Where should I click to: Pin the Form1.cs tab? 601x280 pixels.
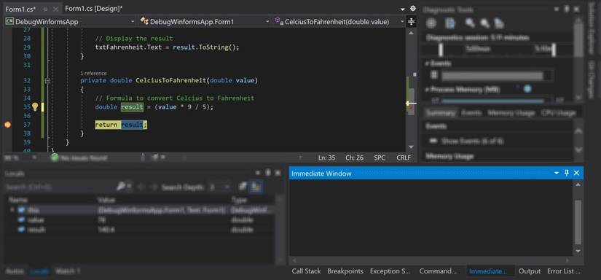click(45, 9)
